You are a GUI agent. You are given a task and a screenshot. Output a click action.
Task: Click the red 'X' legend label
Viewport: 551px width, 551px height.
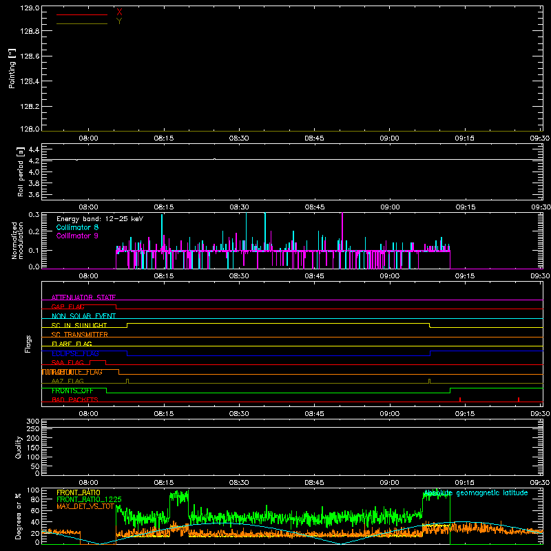(x=119, y=12)
